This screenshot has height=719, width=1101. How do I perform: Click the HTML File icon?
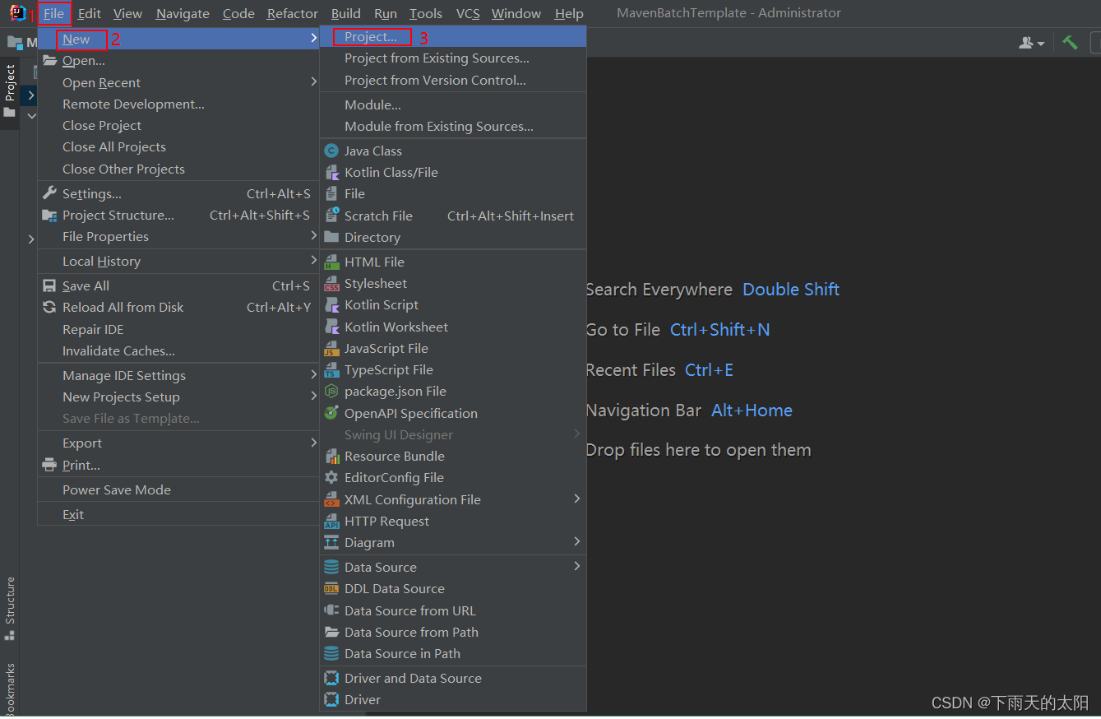pos(331,262)
